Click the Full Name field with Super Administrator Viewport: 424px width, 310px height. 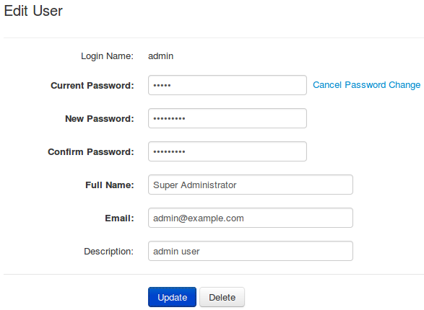pyautogui.click(x=251, y=185)
